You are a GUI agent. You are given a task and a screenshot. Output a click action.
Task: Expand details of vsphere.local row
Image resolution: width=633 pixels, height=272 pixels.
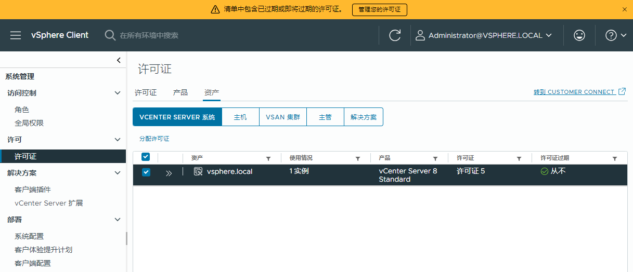169,173
